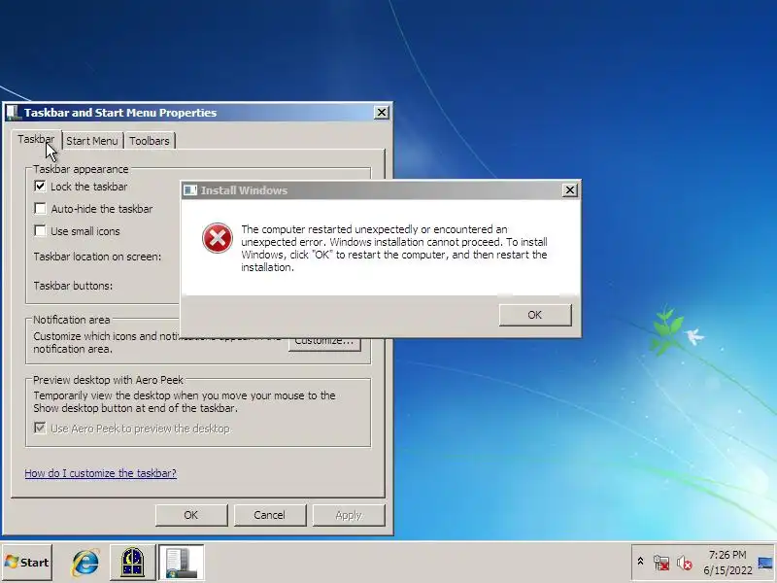Launch Internet Explorer from the taskbar
The width and height of the screenshot is (777, 583).
[x=85, y=563]
